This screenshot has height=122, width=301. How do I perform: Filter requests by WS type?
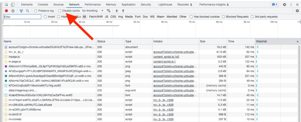pyautogui.click(x=152, y=17)
